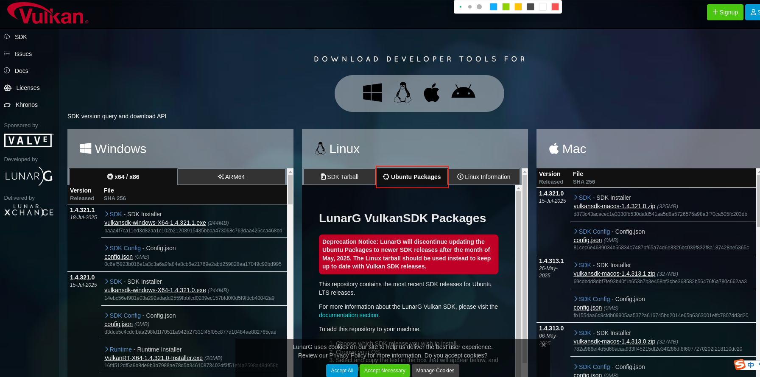Click the Sogou input method S icon

(740, 364)
